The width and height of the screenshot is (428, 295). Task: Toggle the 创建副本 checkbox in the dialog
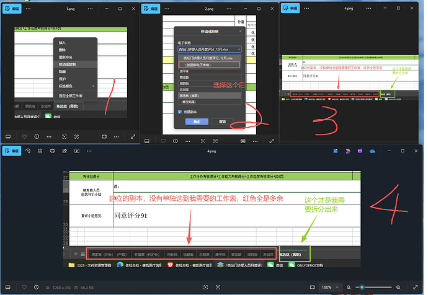tap(181, 112)
